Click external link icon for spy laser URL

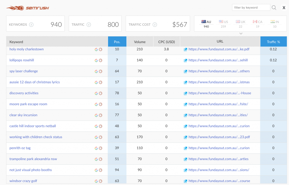coord(185,71)
